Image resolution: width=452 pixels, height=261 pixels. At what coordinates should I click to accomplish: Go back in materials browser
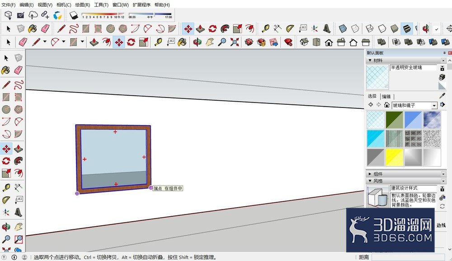[371, 105]
